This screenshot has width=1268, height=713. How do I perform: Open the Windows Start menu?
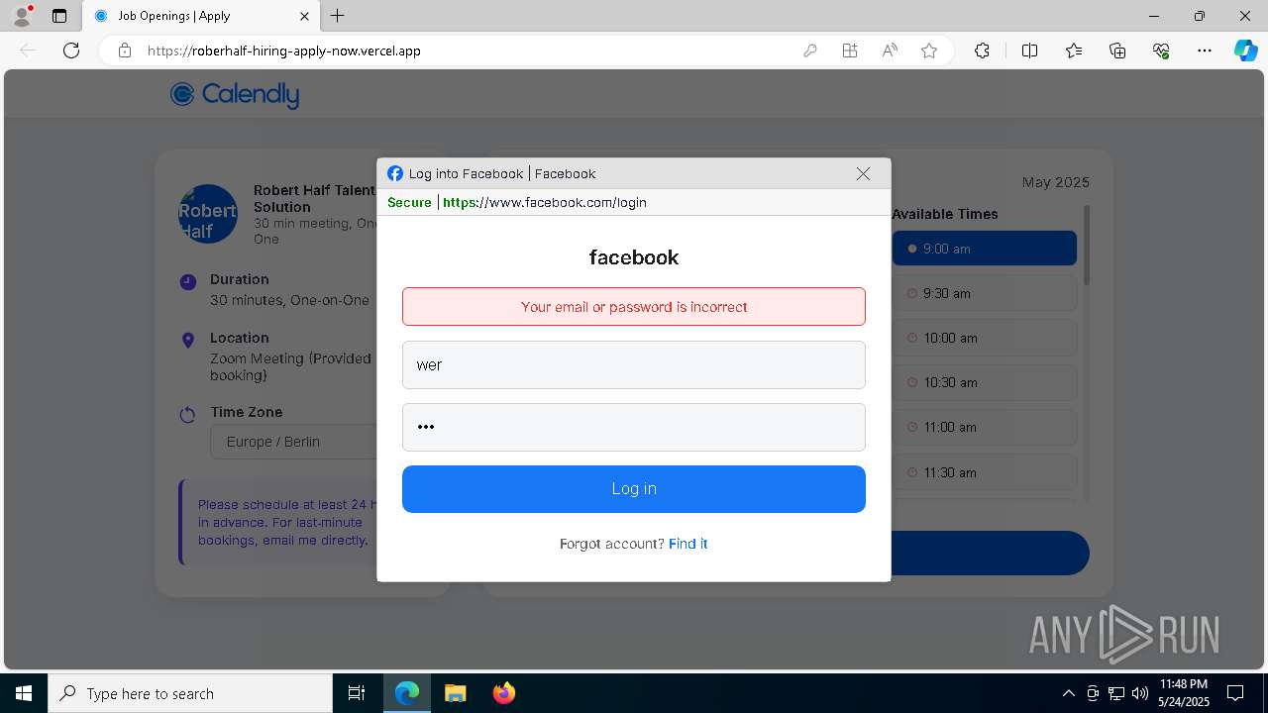(x=24, y=693)
